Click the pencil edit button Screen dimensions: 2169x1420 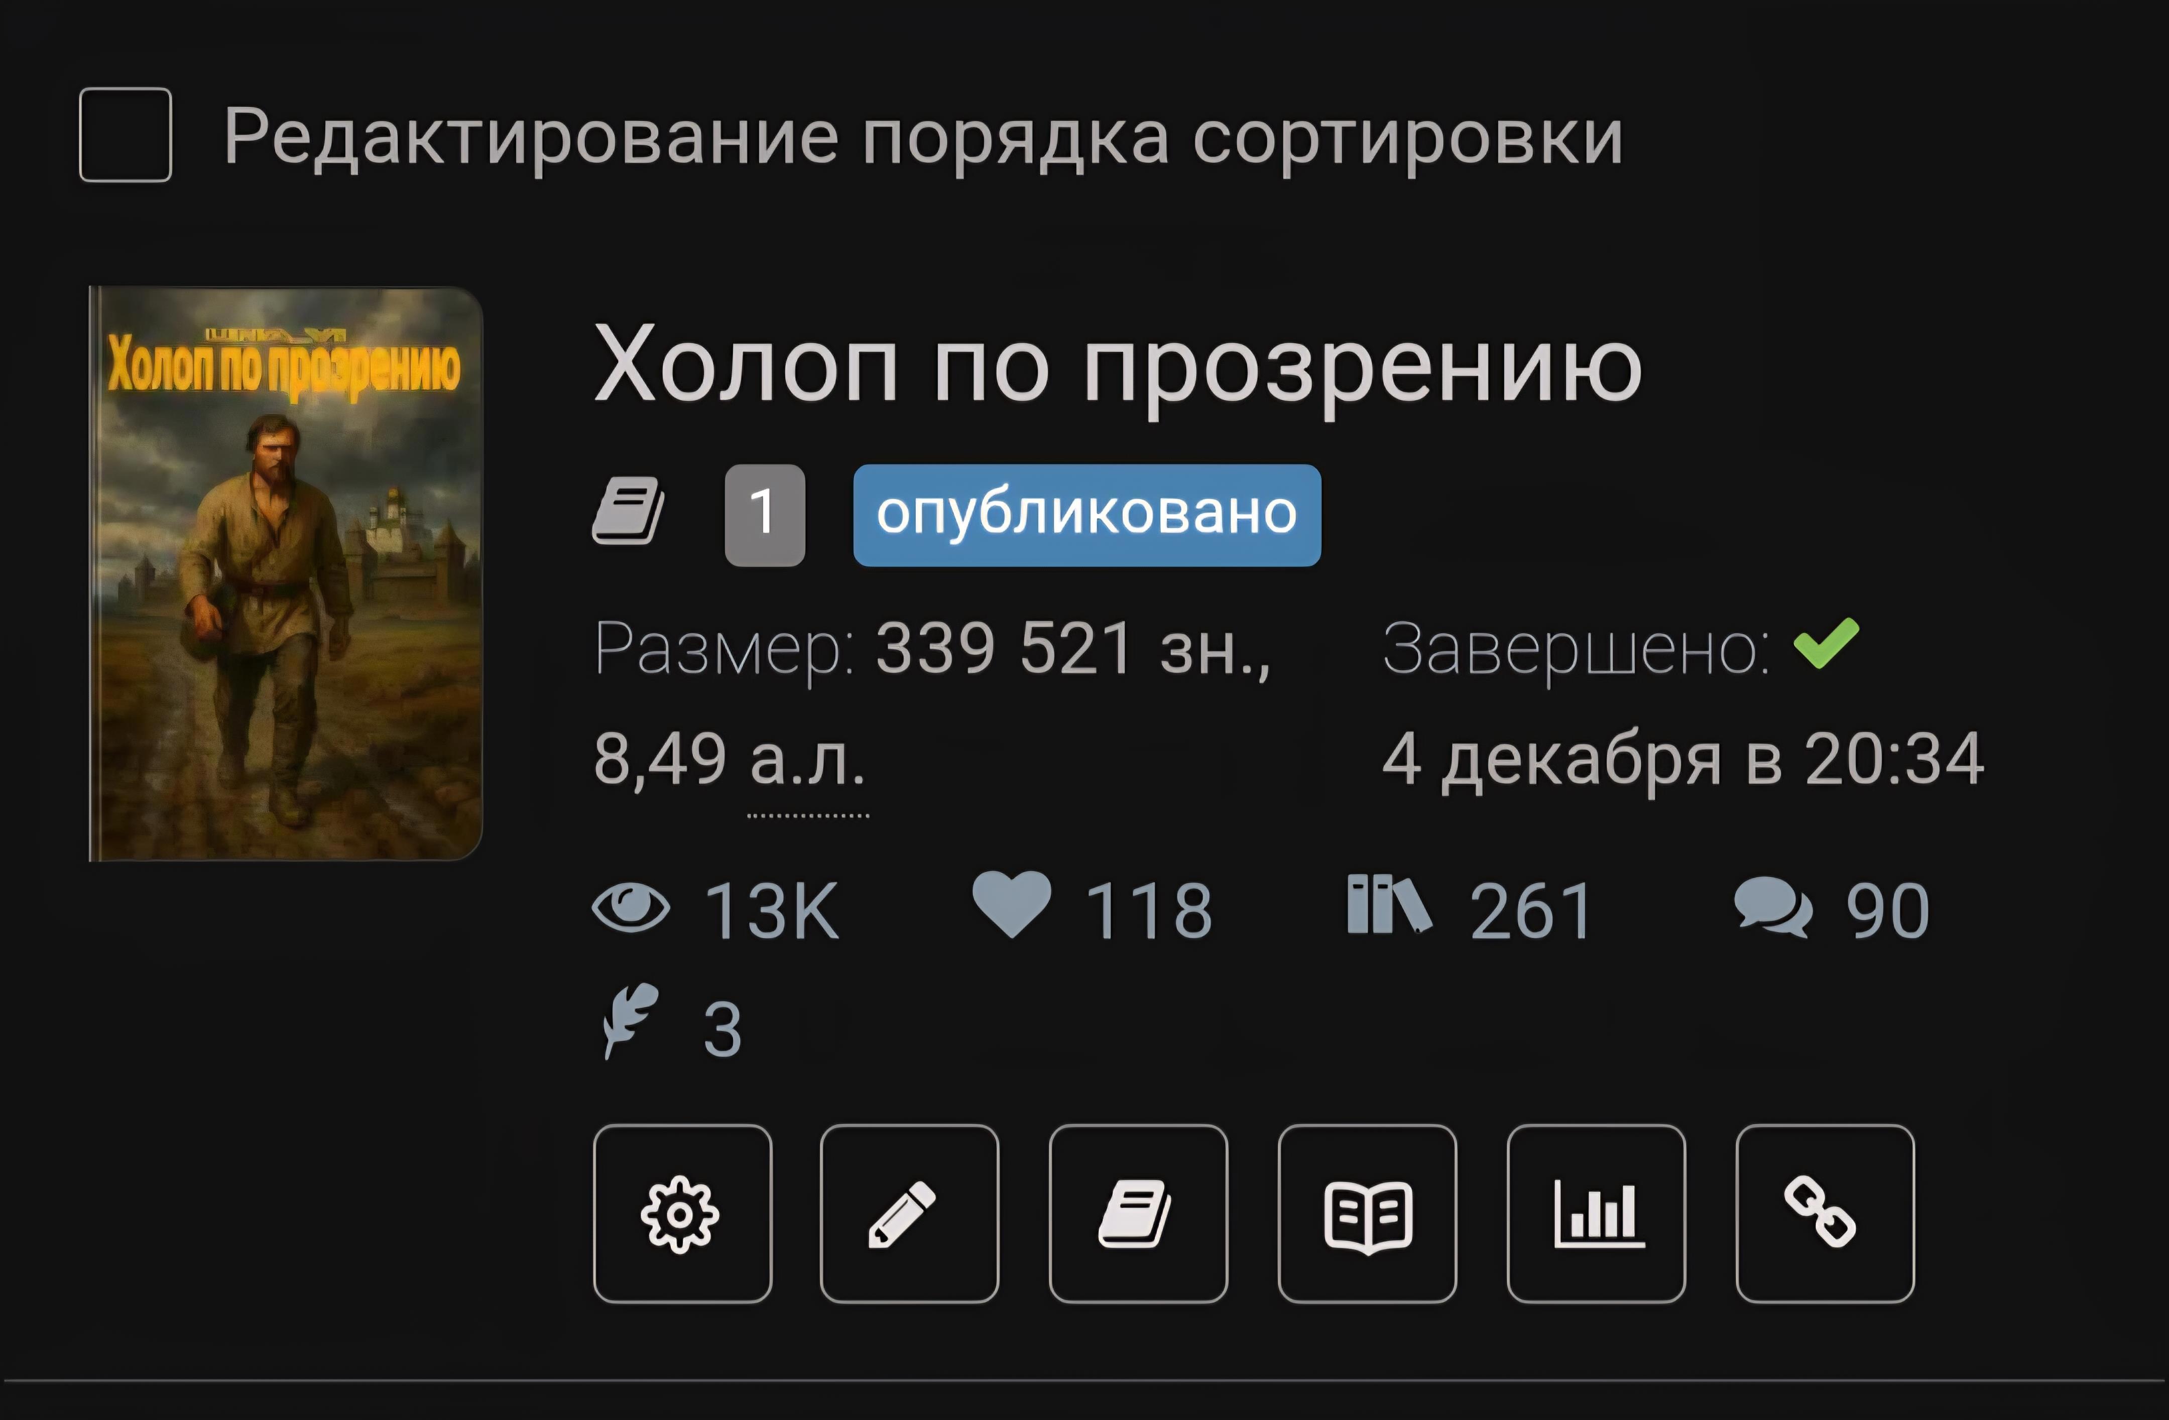point(909,1213)
